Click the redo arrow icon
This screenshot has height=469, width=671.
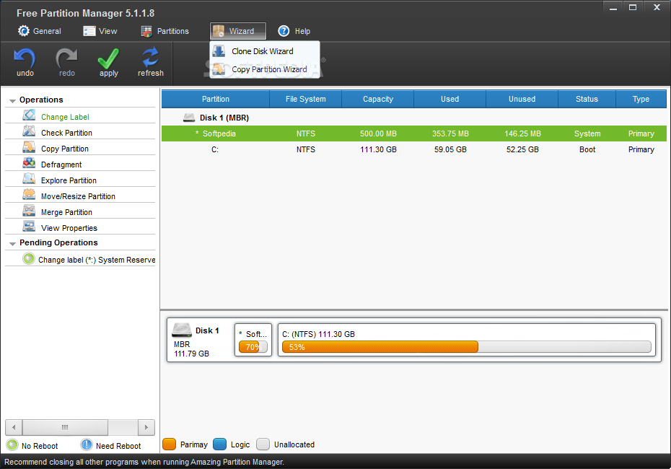click(66, 58)
